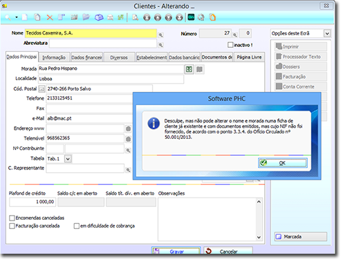Click lookup icon beside Nome field
The width and height of the screenshot is (343, 262).
[x=160, y=35]
